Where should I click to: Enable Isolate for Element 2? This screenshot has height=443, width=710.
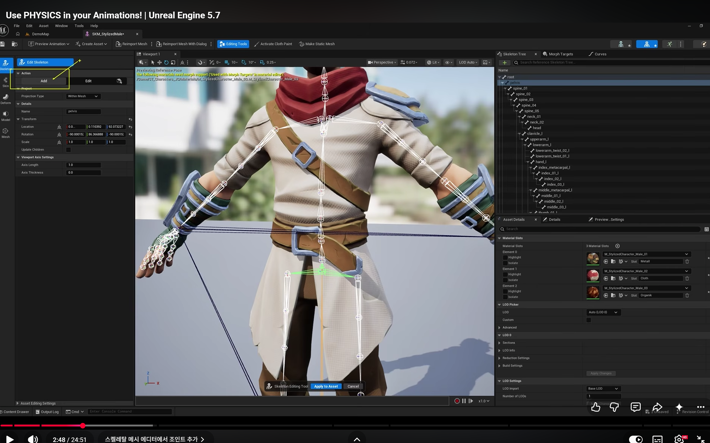tap(505, 297)
